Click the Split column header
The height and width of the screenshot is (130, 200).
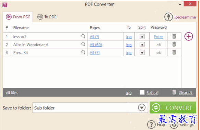pyautogui.click(x=142, y=27)
